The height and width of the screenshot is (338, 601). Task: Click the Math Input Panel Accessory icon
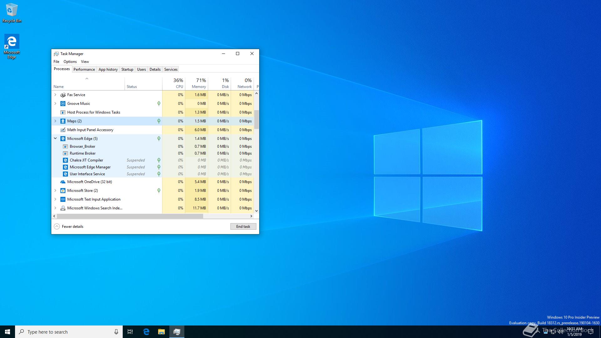click(x=63, y=130)
